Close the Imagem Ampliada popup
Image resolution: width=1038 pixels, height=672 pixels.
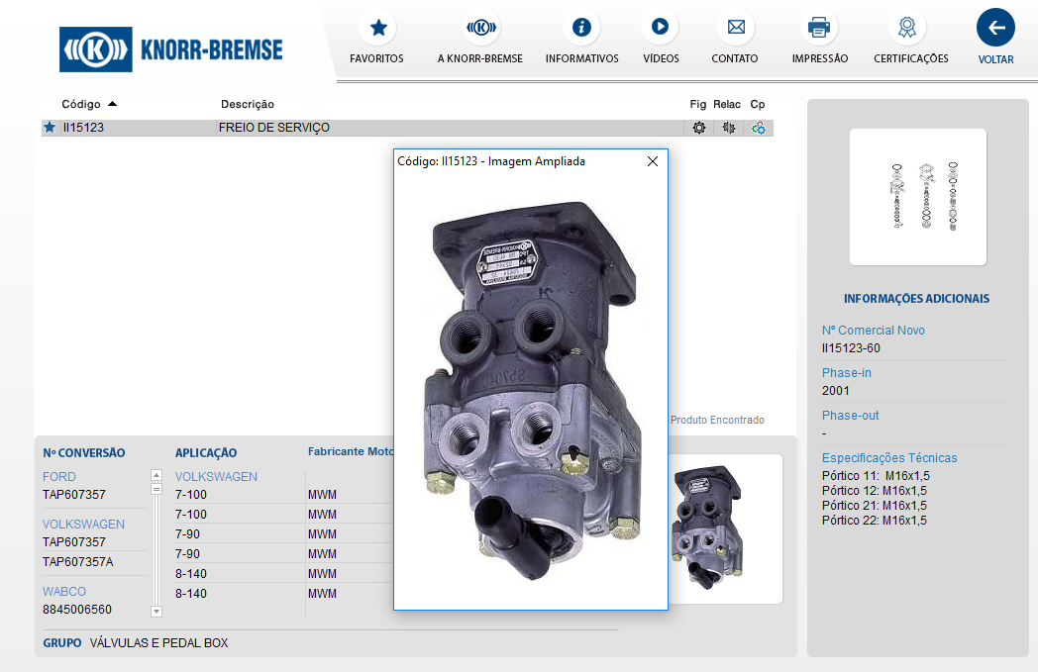653,161
